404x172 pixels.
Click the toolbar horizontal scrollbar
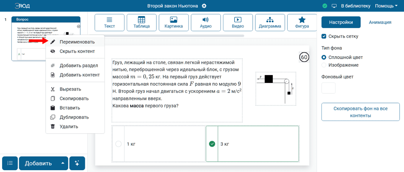(x=169, y=36)
